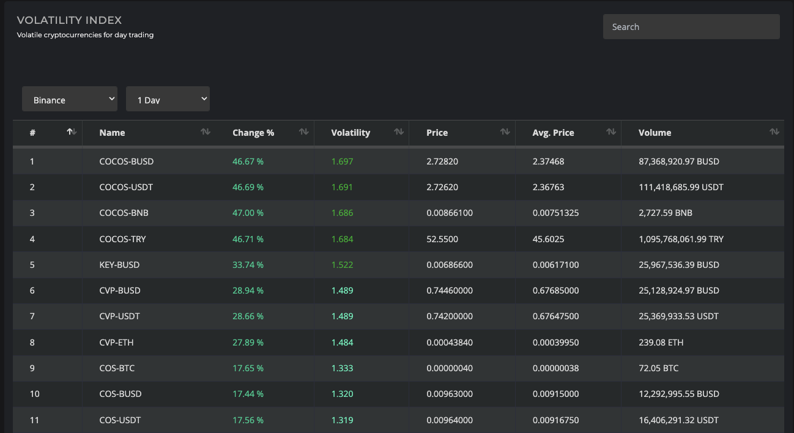Click the sort arrows in the Price column
This screenshot has width=794, height=433.
(x=505, y=132)
